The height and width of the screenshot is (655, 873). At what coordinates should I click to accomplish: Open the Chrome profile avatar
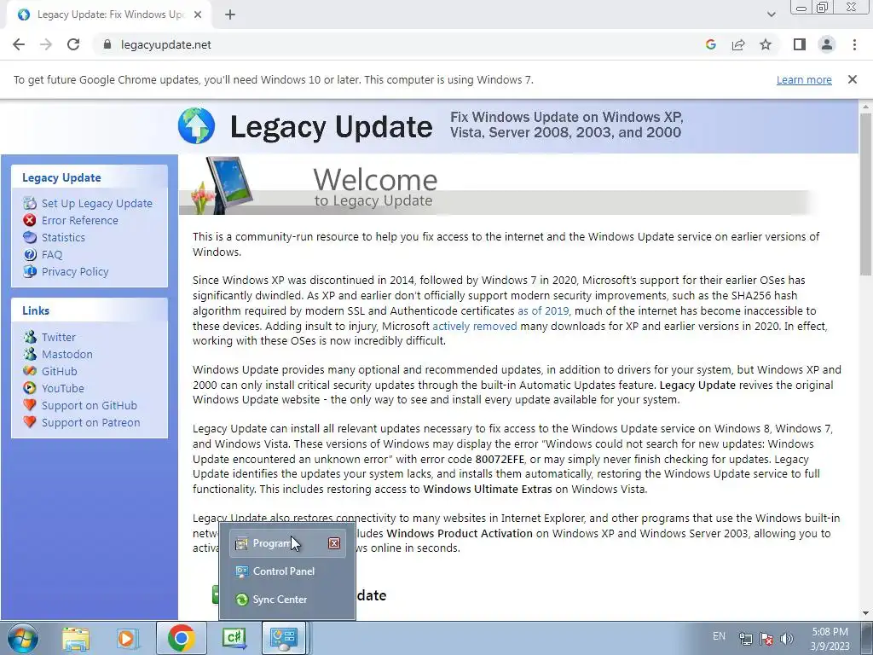(827, 44)
